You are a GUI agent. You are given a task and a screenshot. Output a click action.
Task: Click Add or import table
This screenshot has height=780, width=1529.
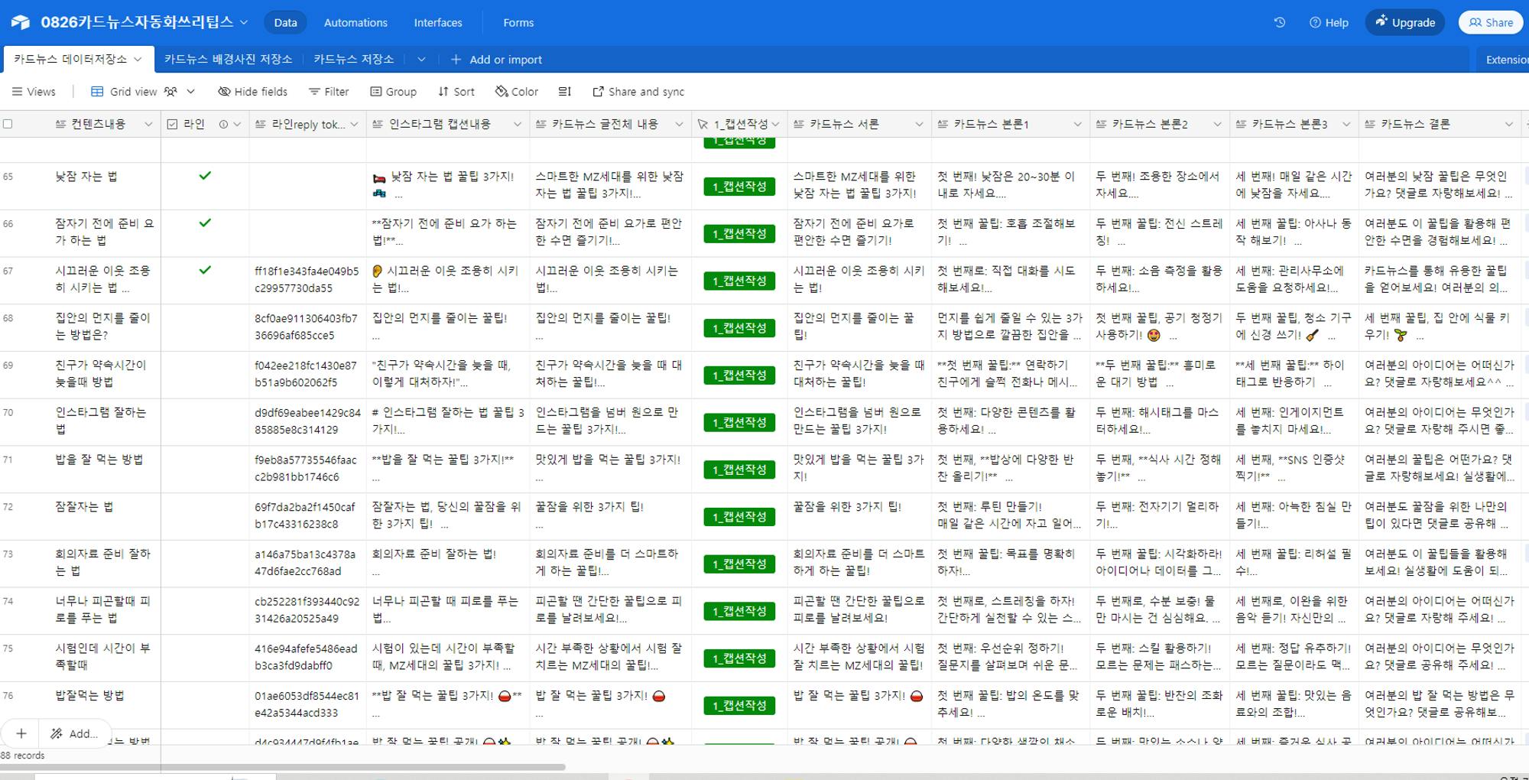click(496, 60)
